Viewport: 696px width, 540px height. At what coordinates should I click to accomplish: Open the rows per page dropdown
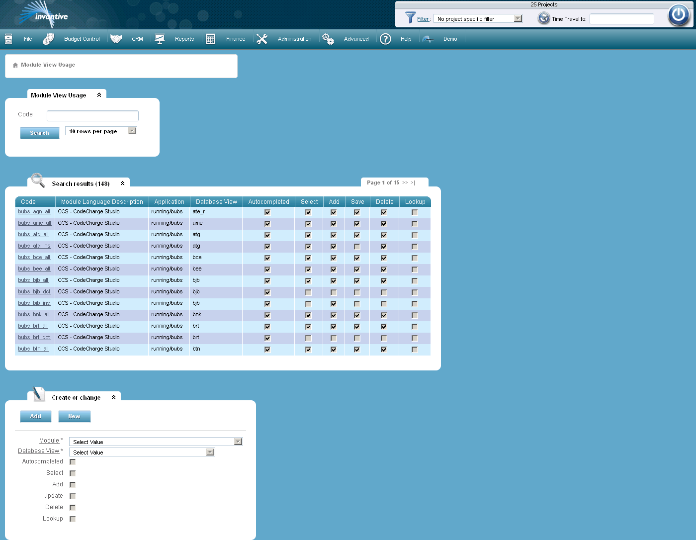pyautogui.click(x=132, y=130)
